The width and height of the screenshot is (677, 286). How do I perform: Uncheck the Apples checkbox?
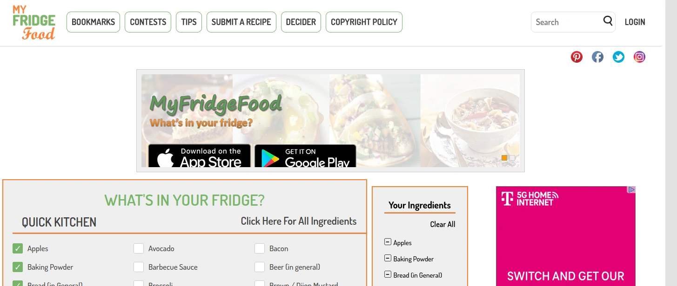pos(18,248)
